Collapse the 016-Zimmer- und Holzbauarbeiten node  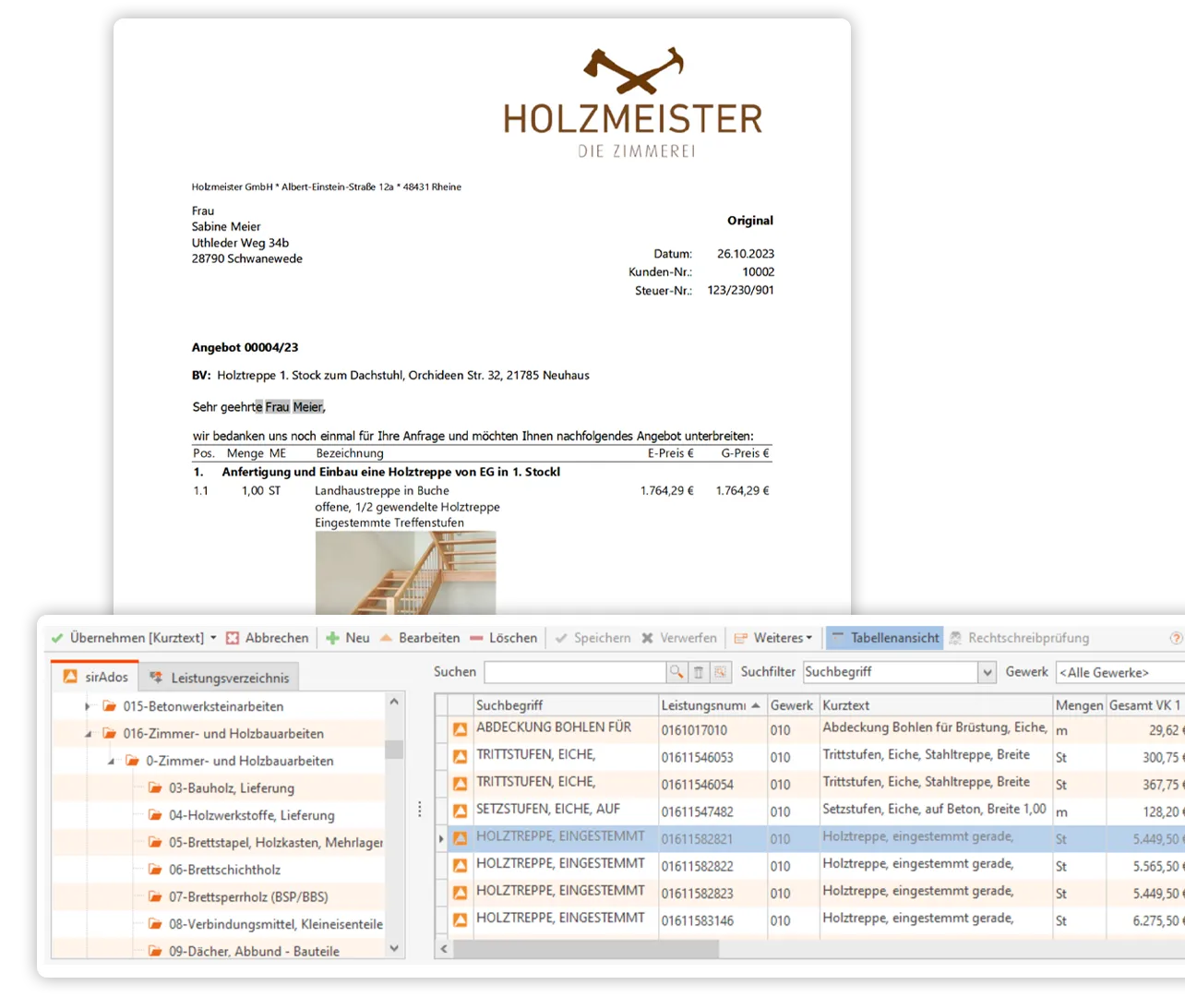click(x=88, y=734)
